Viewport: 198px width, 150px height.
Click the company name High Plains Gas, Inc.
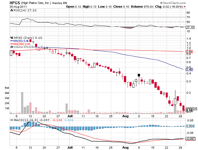36,3
